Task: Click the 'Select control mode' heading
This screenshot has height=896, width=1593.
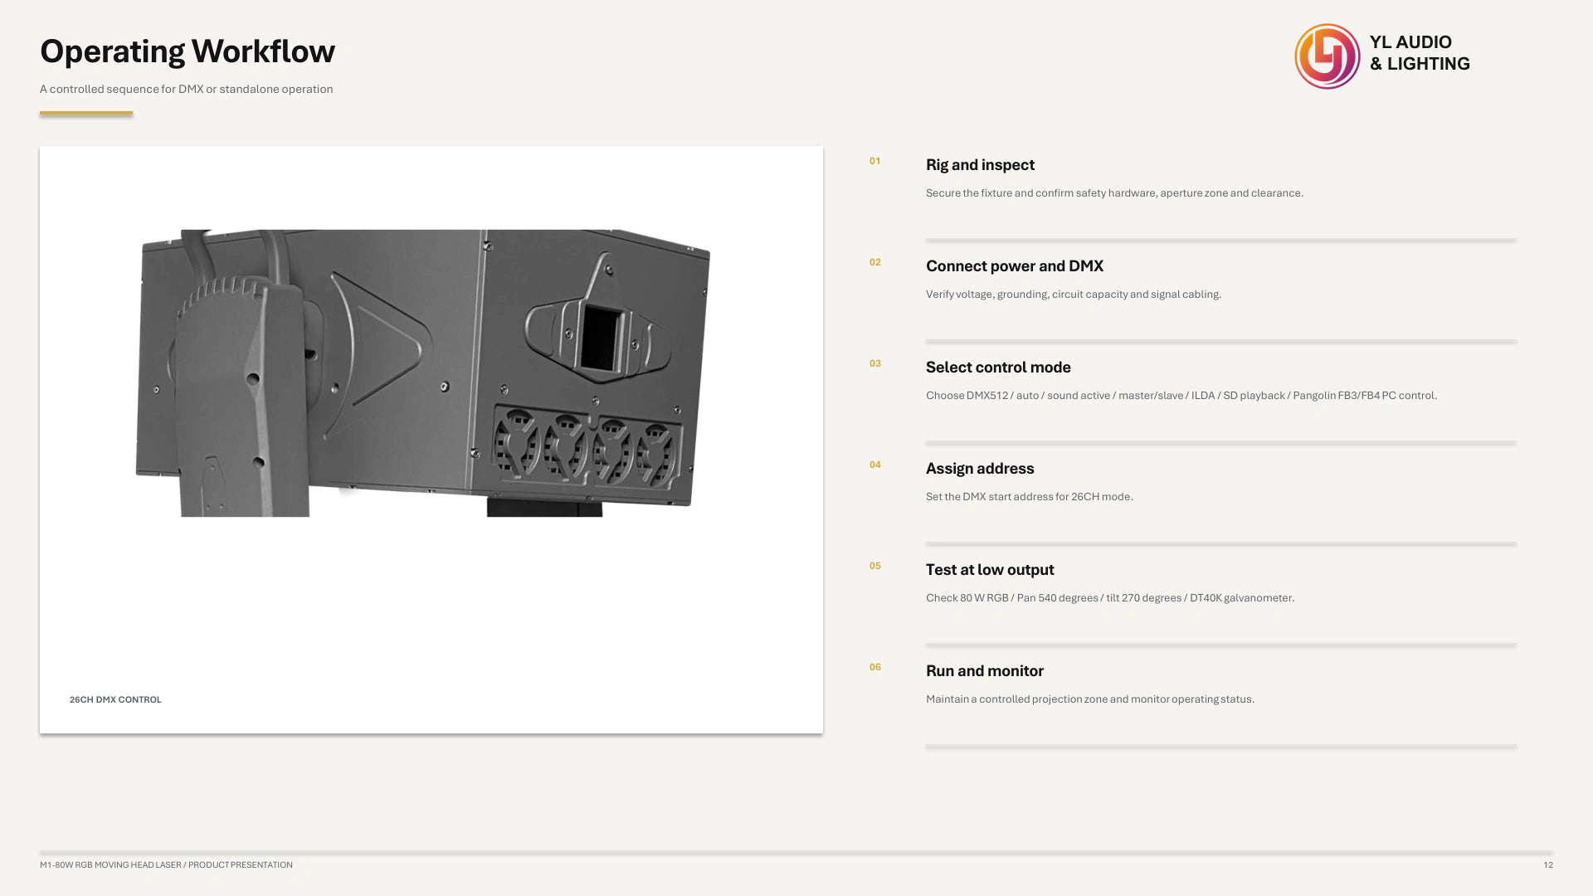Action: 998,368
